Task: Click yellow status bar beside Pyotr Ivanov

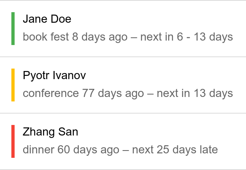Action: coord(13,85)
